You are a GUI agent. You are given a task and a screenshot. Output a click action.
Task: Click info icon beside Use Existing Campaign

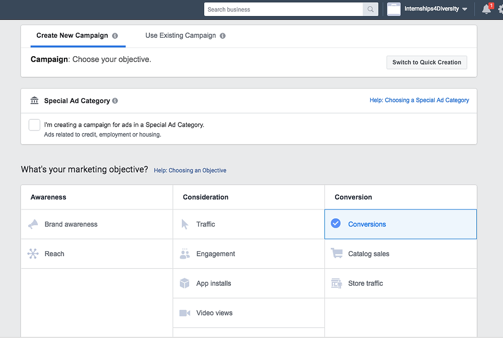223,36
